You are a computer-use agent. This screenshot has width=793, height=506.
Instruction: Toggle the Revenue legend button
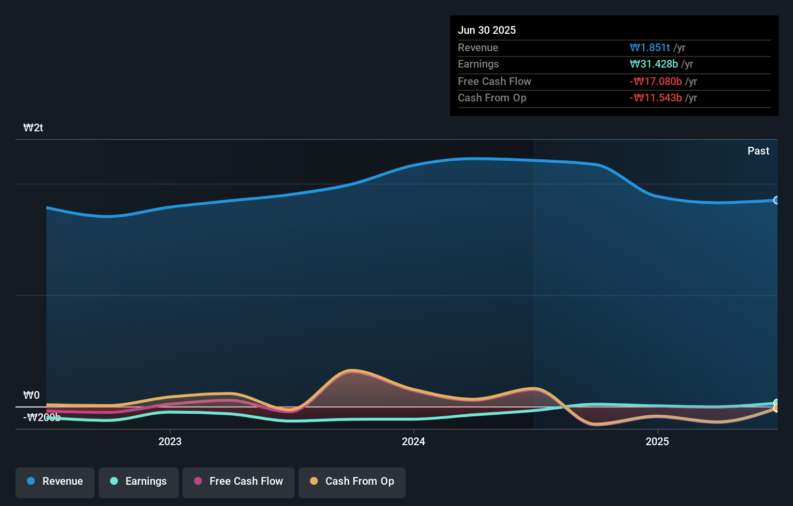tap(55, 482)
